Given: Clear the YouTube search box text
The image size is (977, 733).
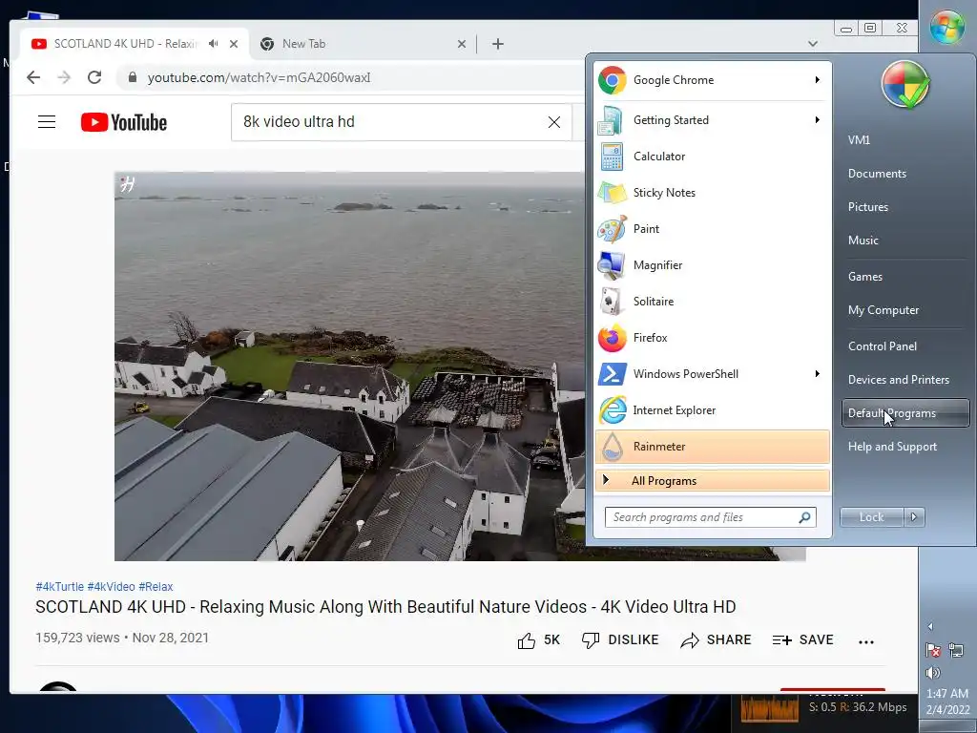Looking at the screenshot, I should (554, 122).
